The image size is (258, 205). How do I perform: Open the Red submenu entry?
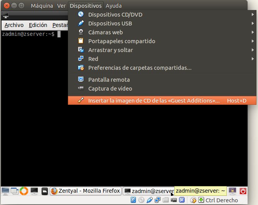pos(162,59)
